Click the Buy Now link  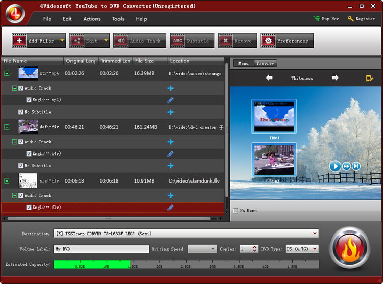pos(326,19)
